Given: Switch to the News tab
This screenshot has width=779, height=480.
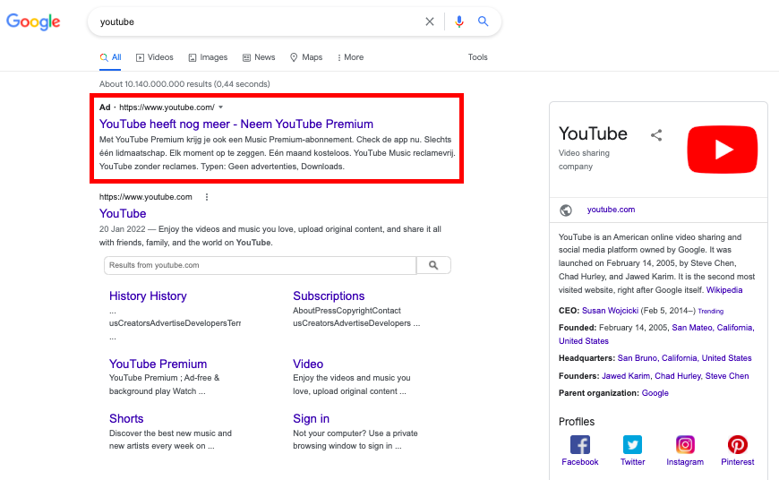Looking at the screenshot, I should (x=259, y=57).
